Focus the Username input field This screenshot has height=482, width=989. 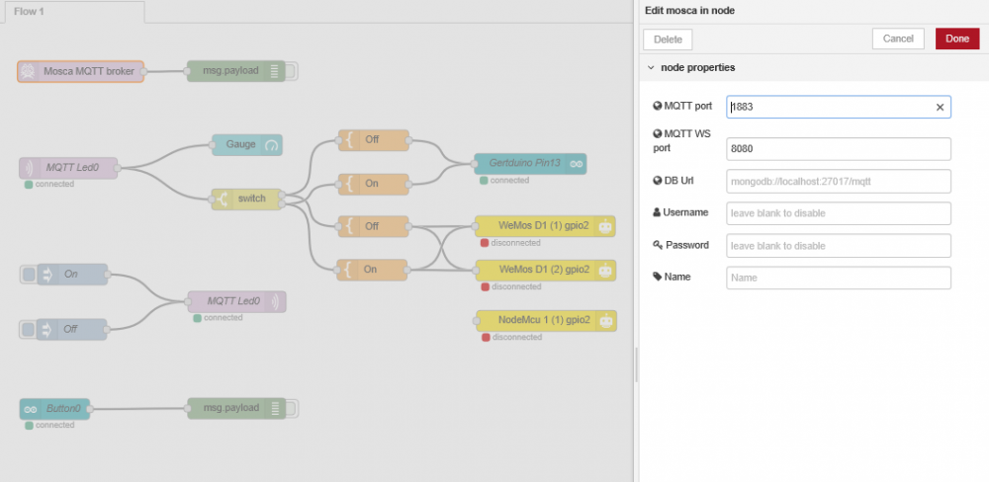click(838, 213)
